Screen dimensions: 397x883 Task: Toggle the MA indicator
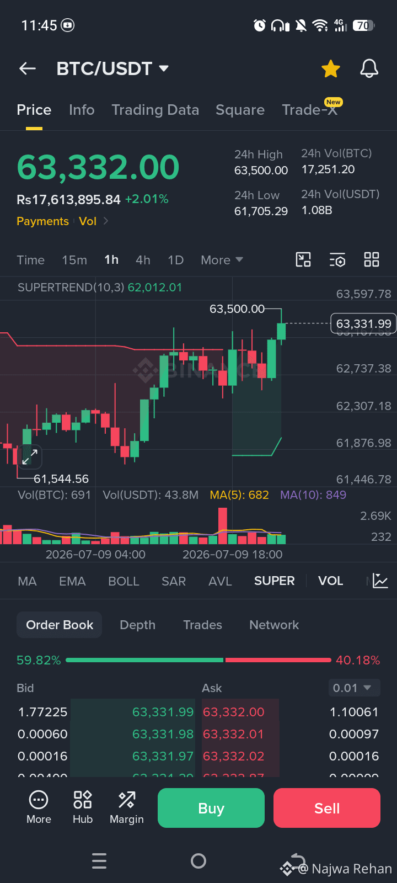click(x=27, y=581)
